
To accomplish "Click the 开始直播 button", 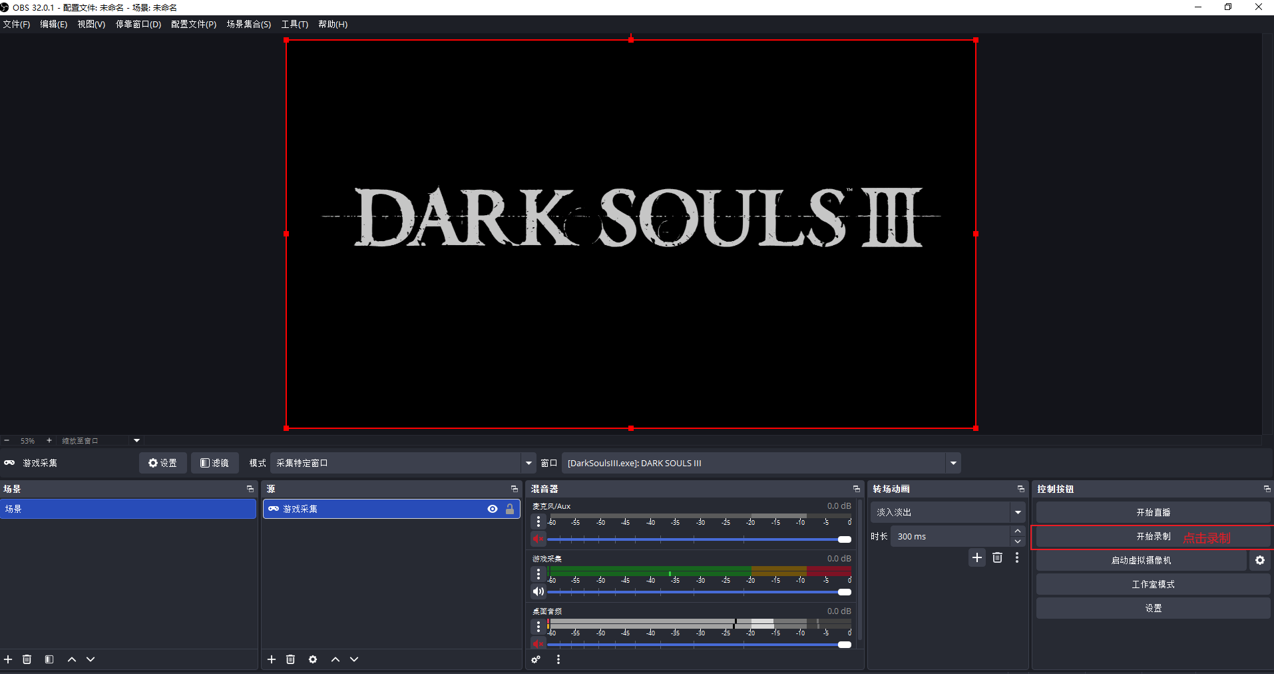I will point(1153,512).
